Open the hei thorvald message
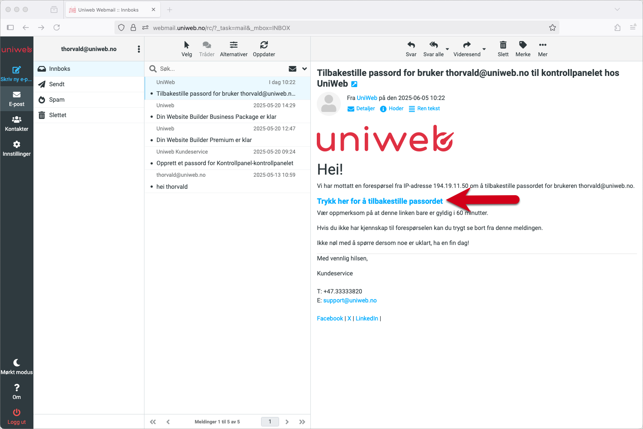643x429 pixels. [x=228, y=181]
